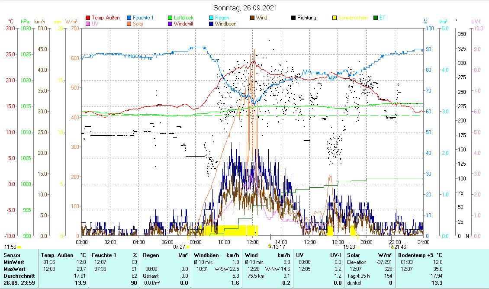
Task: Click the red Temp. Außen legend swatch
Action: tap(88, 18)
